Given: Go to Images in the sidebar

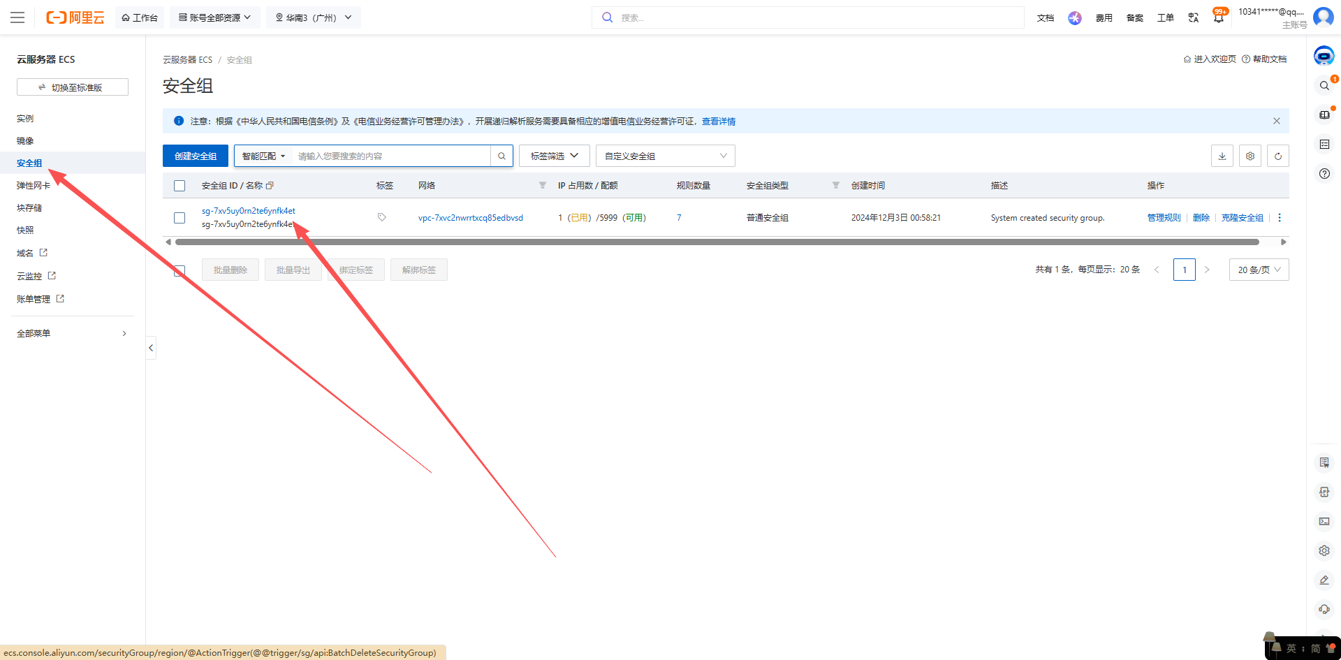Looking at the screenshot, I should point(25,140).
